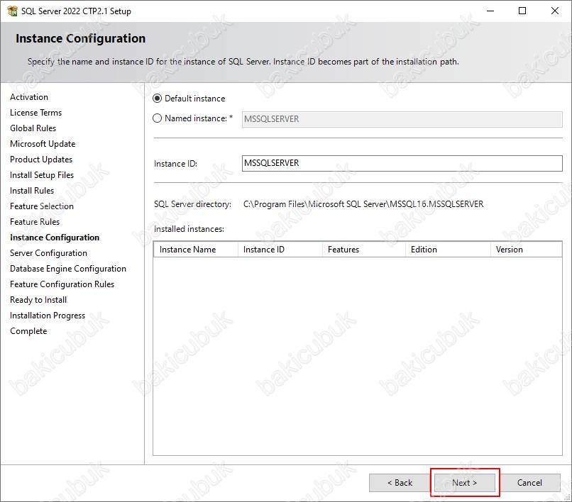Select the Named instance radio button

[157, 118]
